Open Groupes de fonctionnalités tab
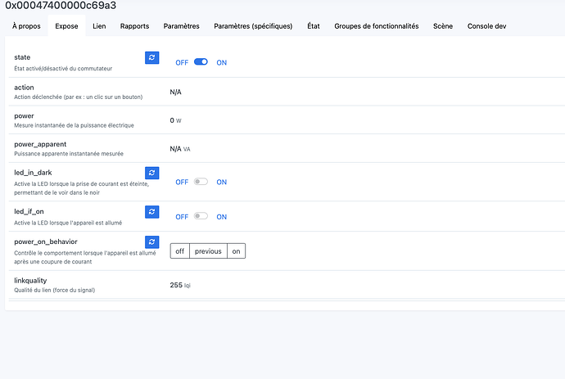 click(x=376, y=26)
